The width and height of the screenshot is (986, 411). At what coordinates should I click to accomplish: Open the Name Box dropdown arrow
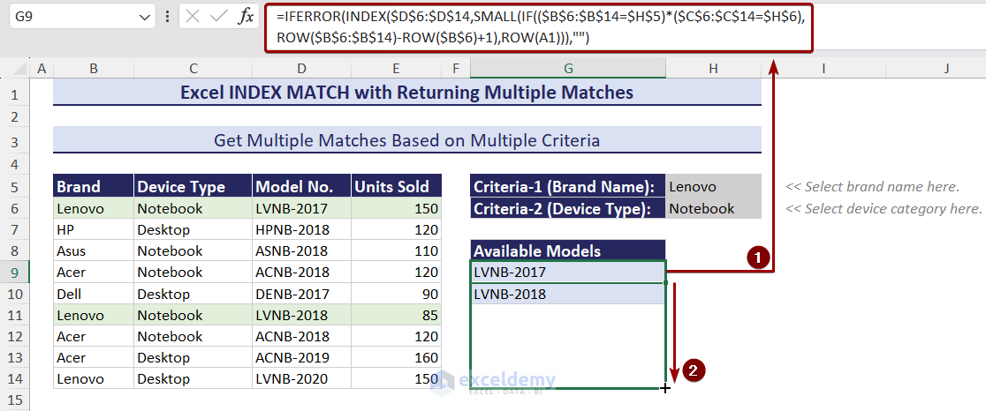point(143,19)
